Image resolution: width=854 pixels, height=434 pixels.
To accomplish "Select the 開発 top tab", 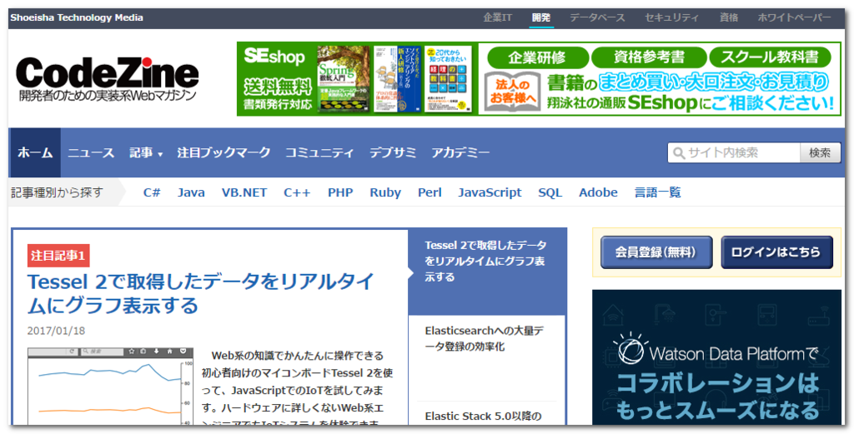I will pos(540,17).
